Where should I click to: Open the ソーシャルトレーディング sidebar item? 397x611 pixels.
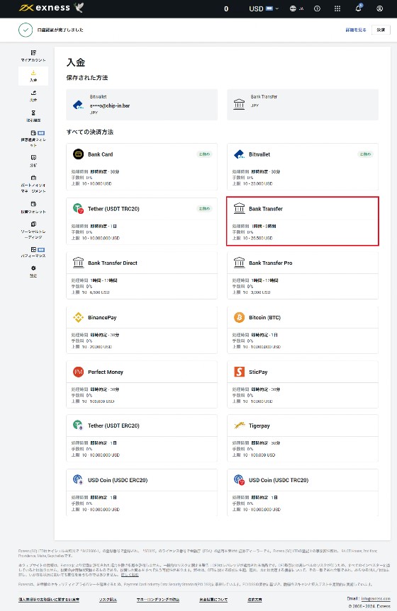pyautogui.click(x=33, y=230)
